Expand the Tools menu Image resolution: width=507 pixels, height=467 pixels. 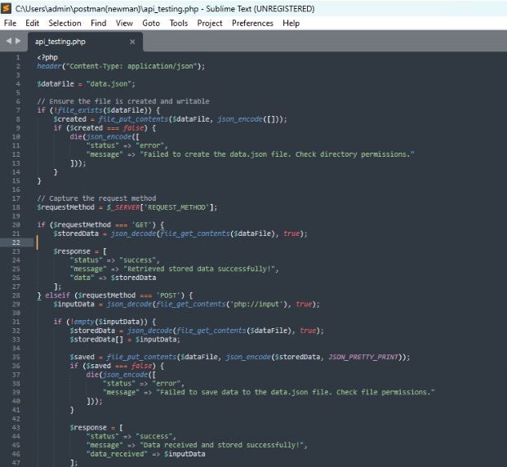pos(178,23)
